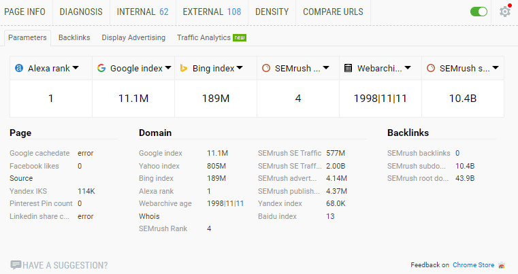Expand the Google index dropdown arrow

pos(168,68)
